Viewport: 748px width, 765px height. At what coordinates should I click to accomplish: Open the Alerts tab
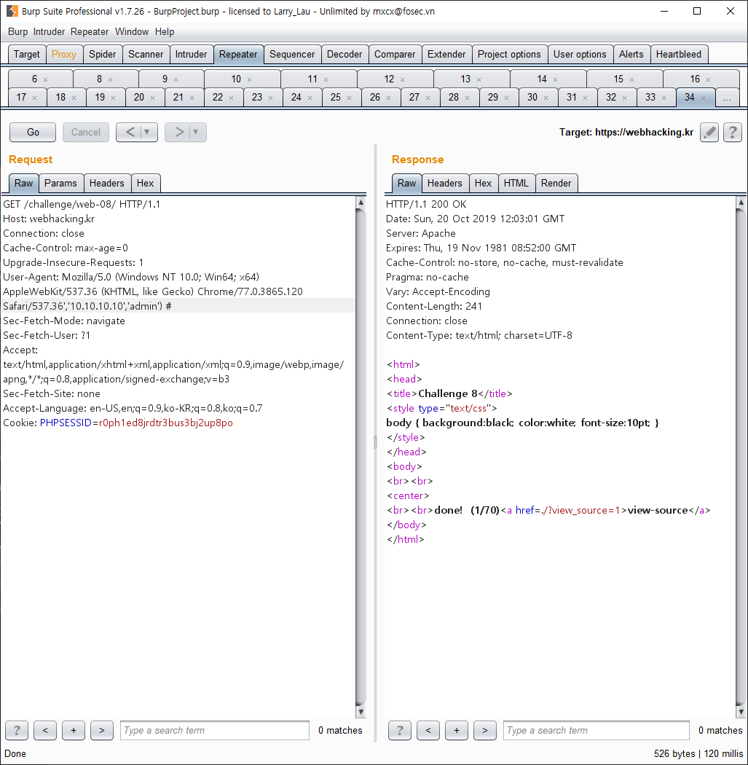point(631,54)
